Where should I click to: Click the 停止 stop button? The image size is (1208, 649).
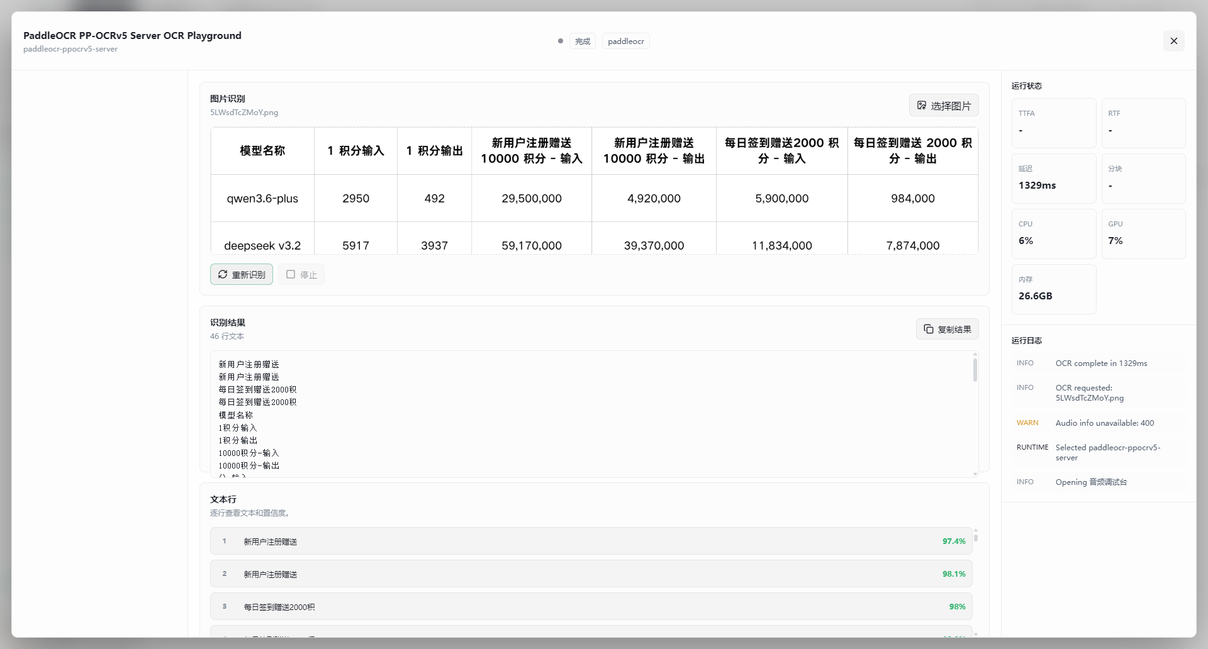pyautogui.click(x=301, y=274)
